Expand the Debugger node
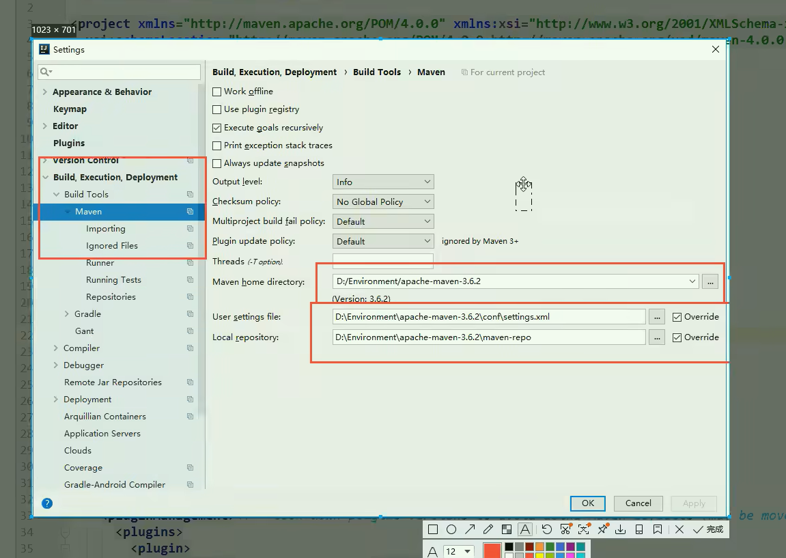This screenshot has width=786, height=558. pos(55,365)
